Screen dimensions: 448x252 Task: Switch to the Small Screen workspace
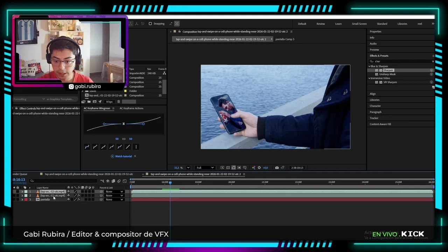click(359, 24)
